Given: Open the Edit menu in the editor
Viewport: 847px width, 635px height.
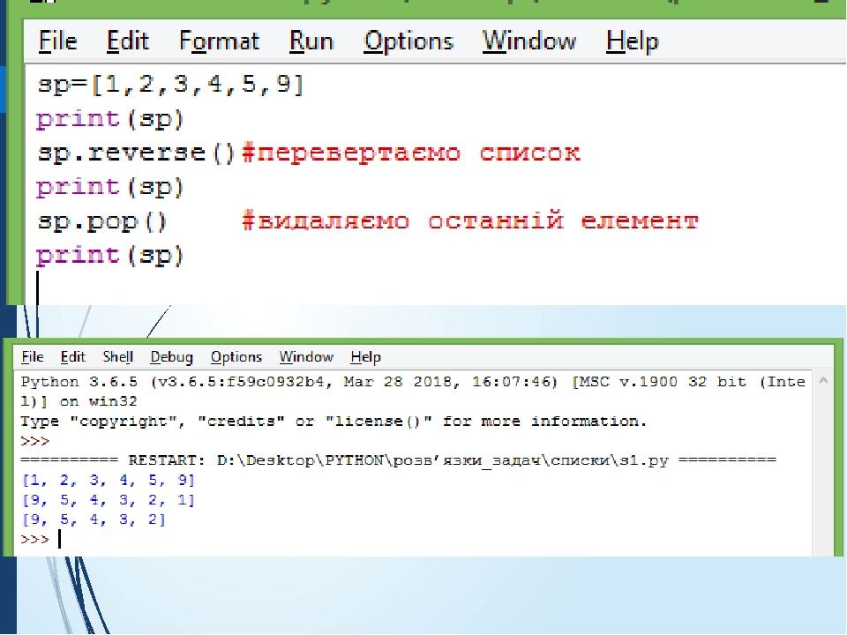Looking at the screenshot, I should pos(126,41).
